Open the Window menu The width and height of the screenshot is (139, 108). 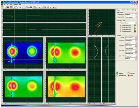[16, 4]
